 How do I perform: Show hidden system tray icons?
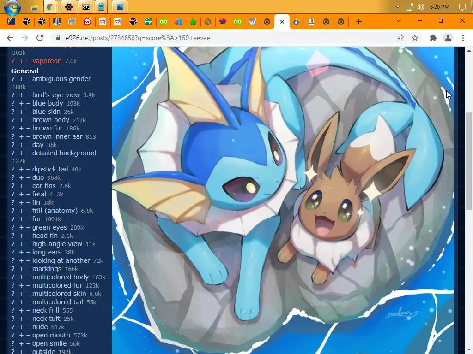point(398,7)
